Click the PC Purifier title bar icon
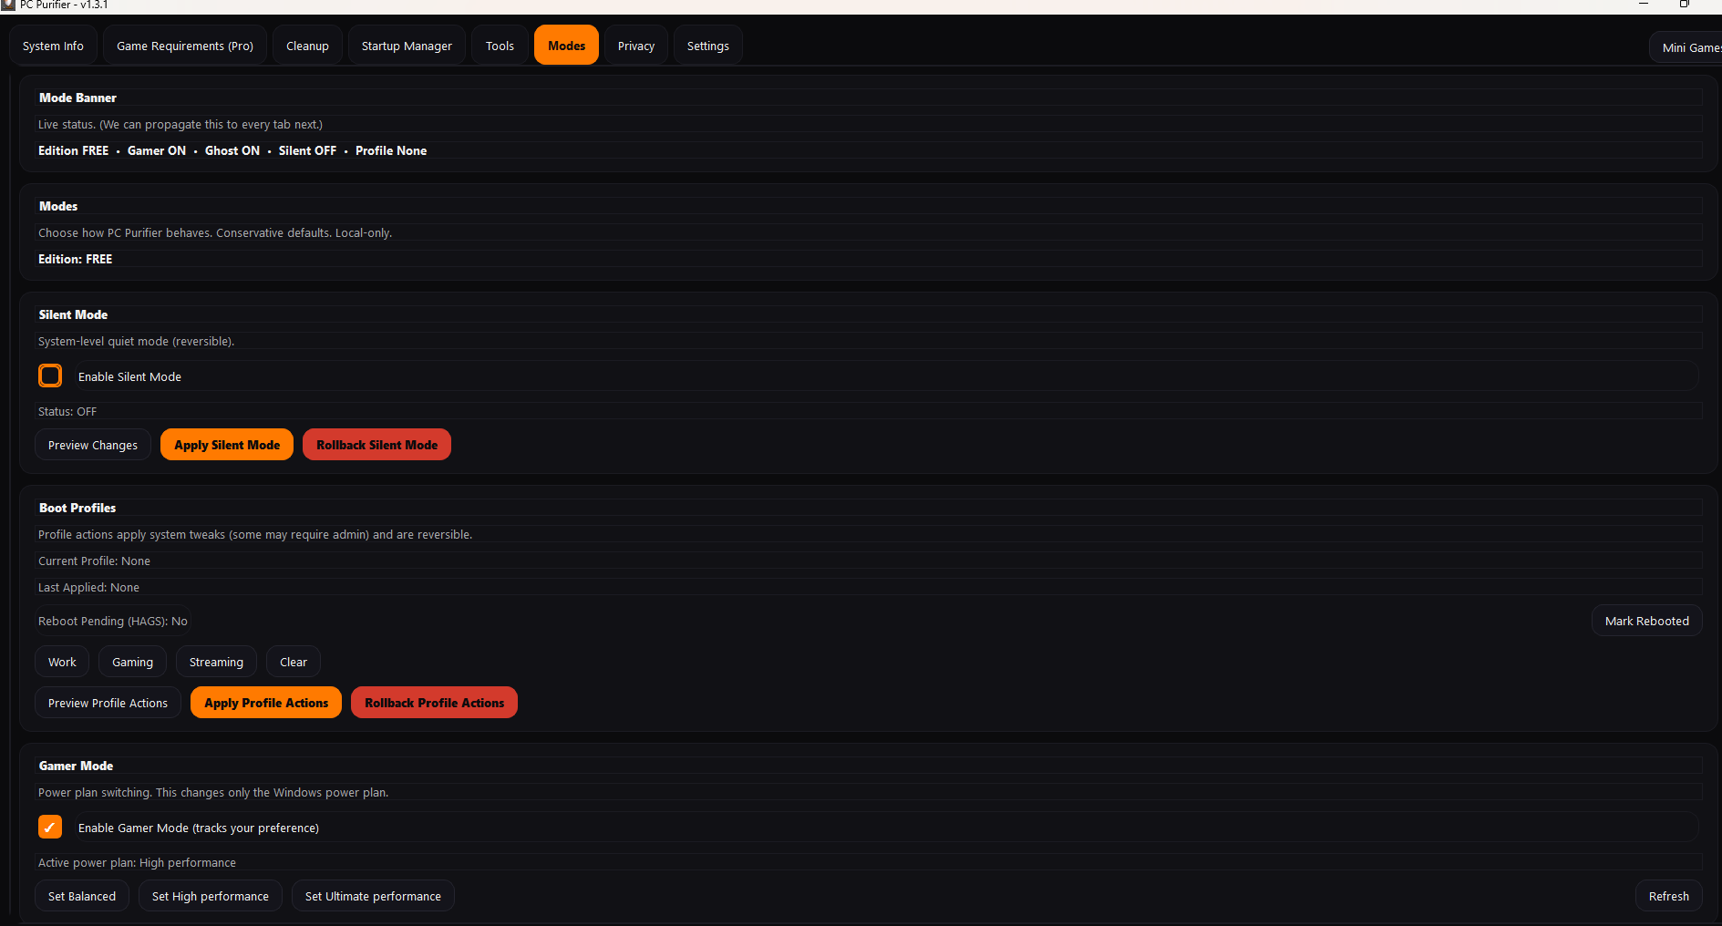This screenshot has height=926, width=1722. (8, 5)
